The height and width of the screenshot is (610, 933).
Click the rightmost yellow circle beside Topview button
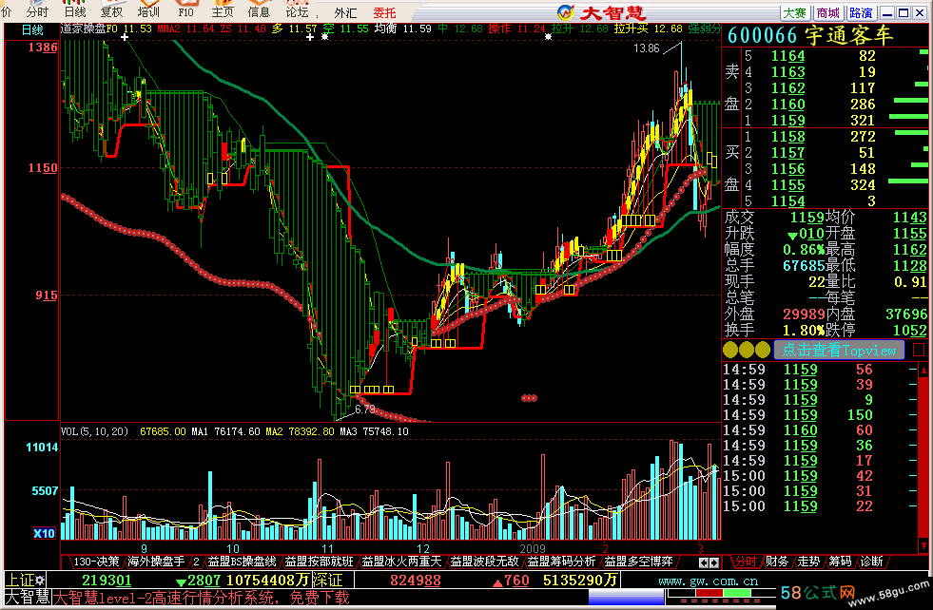[x=763, y=350]
